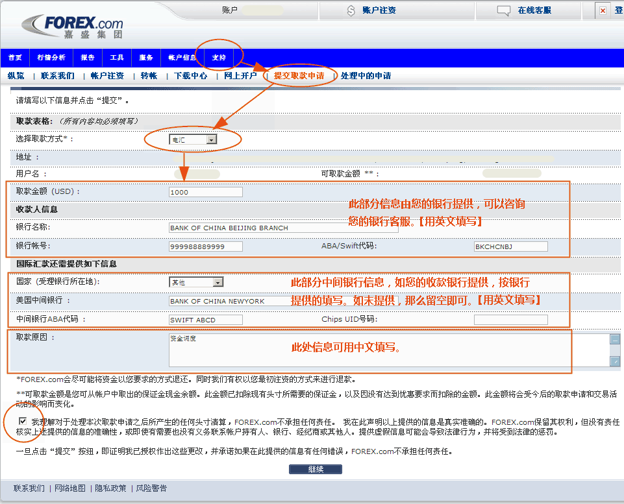Open the footer 网络地图 link
Screen dimensions: 624x504
[70, 488]
